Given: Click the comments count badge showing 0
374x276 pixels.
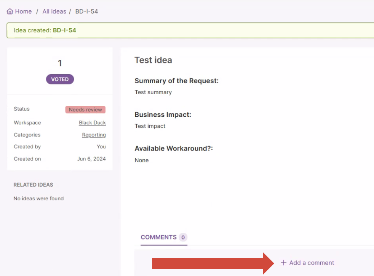Looking at the screenshot, I should [183, 238].
